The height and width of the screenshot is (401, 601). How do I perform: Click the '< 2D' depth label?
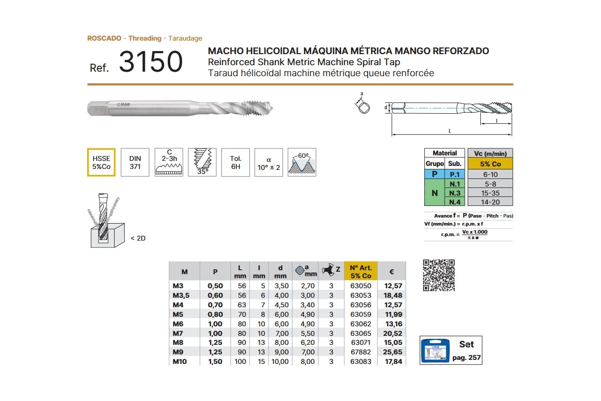coord(137,238)
